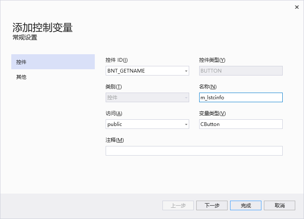Click the 类别(T) label
Viewport: 304px width, 219px height.
pyautogui.click(x=114, y=87)
